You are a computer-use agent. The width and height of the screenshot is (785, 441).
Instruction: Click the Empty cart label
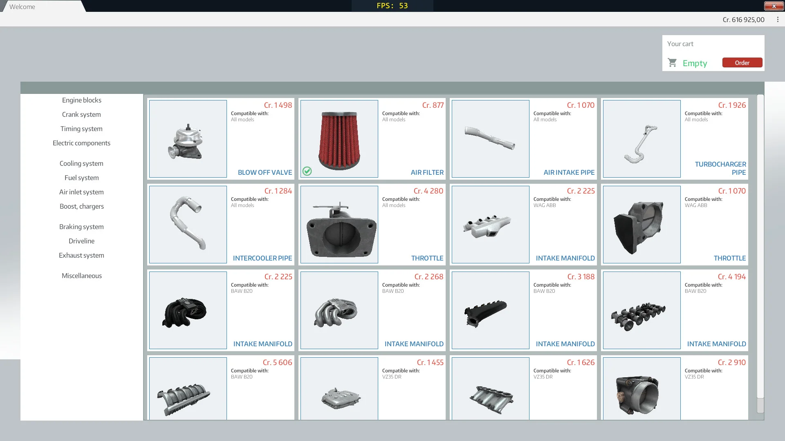click(695, 63)
